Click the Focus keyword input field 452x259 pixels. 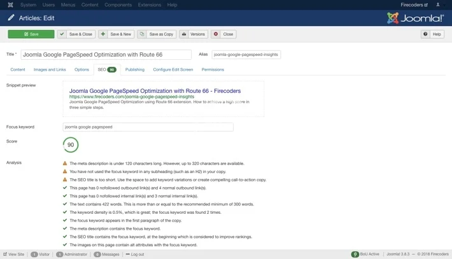(x=148, y=127)
